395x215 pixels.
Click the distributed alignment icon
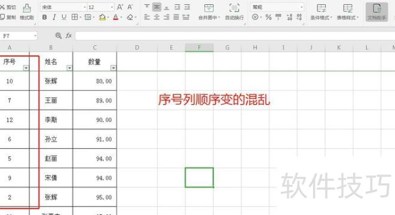click(x=186, y=17)
